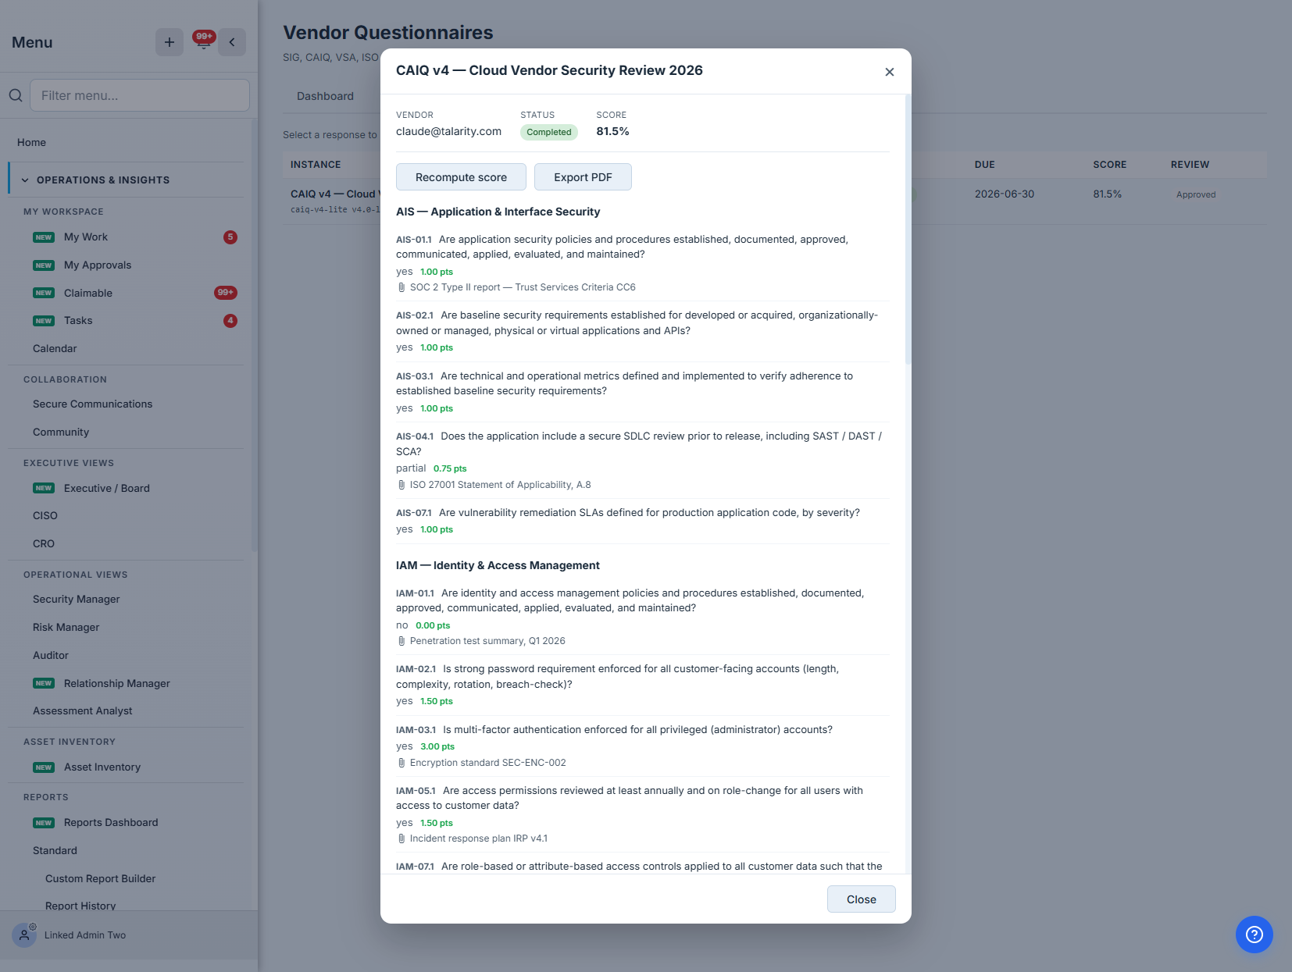The image size is (1292, 972).
Task: Click the paperclip icon next to ISO 27001 statement
Action: coord(402,485)
